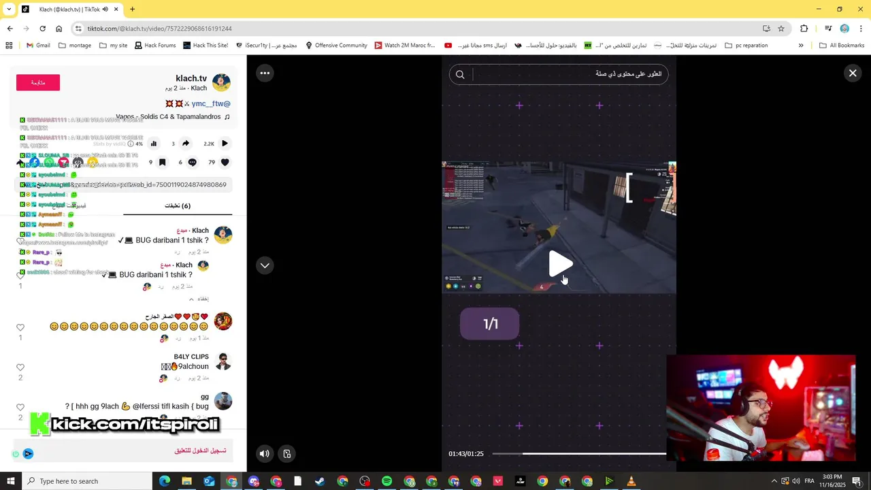Go to the browser home page

59,29
